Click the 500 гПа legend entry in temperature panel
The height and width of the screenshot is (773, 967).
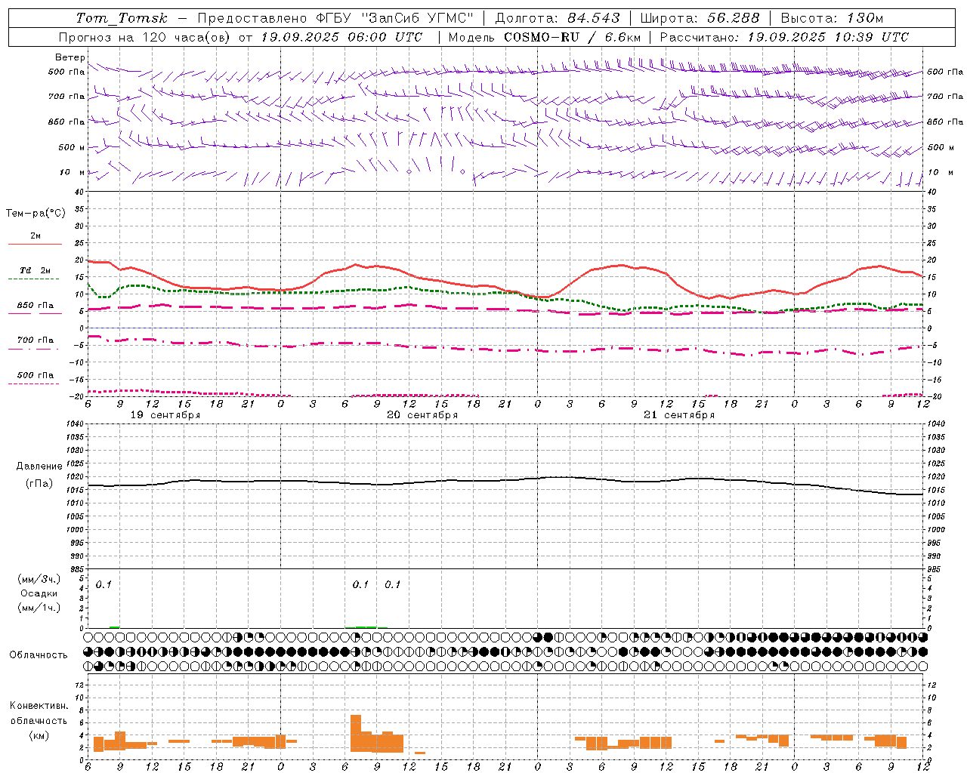point(35,378)
